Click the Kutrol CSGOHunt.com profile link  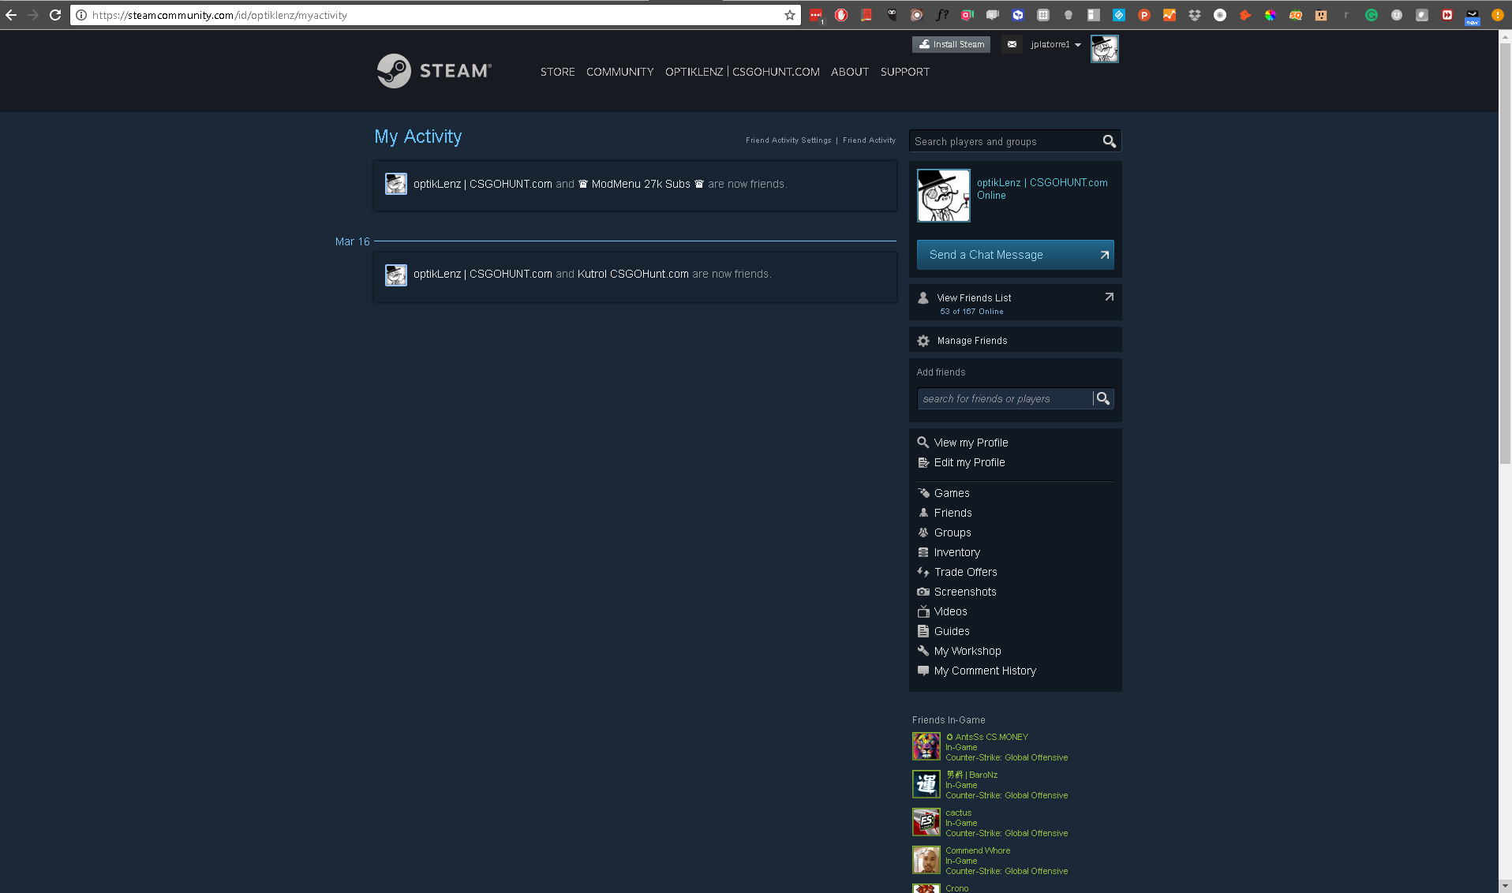633,274
